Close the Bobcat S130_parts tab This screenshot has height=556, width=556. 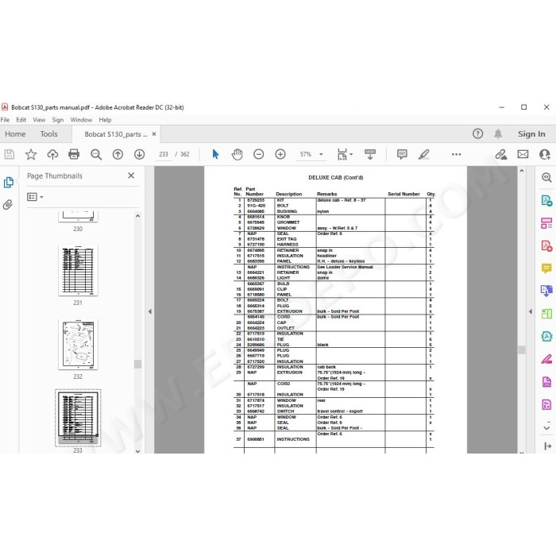point(154,133)
